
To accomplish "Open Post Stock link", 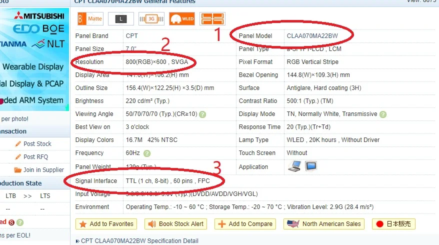I will tap(37, 144).
